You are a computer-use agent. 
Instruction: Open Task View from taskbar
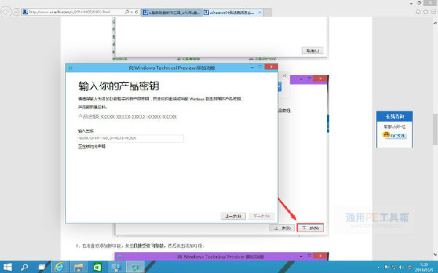[x=42, y=267]
